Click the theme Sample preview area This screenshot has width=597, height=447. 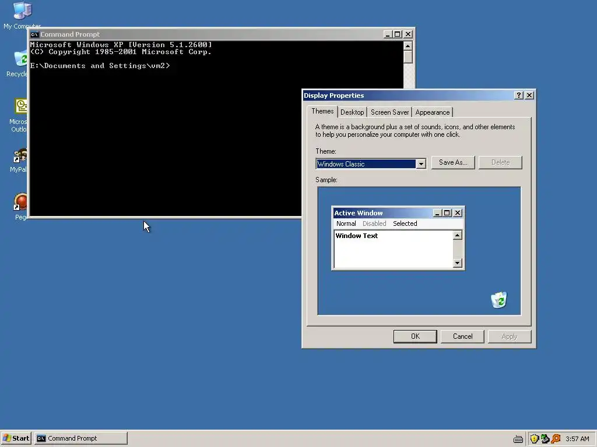(x=419, y=251)
